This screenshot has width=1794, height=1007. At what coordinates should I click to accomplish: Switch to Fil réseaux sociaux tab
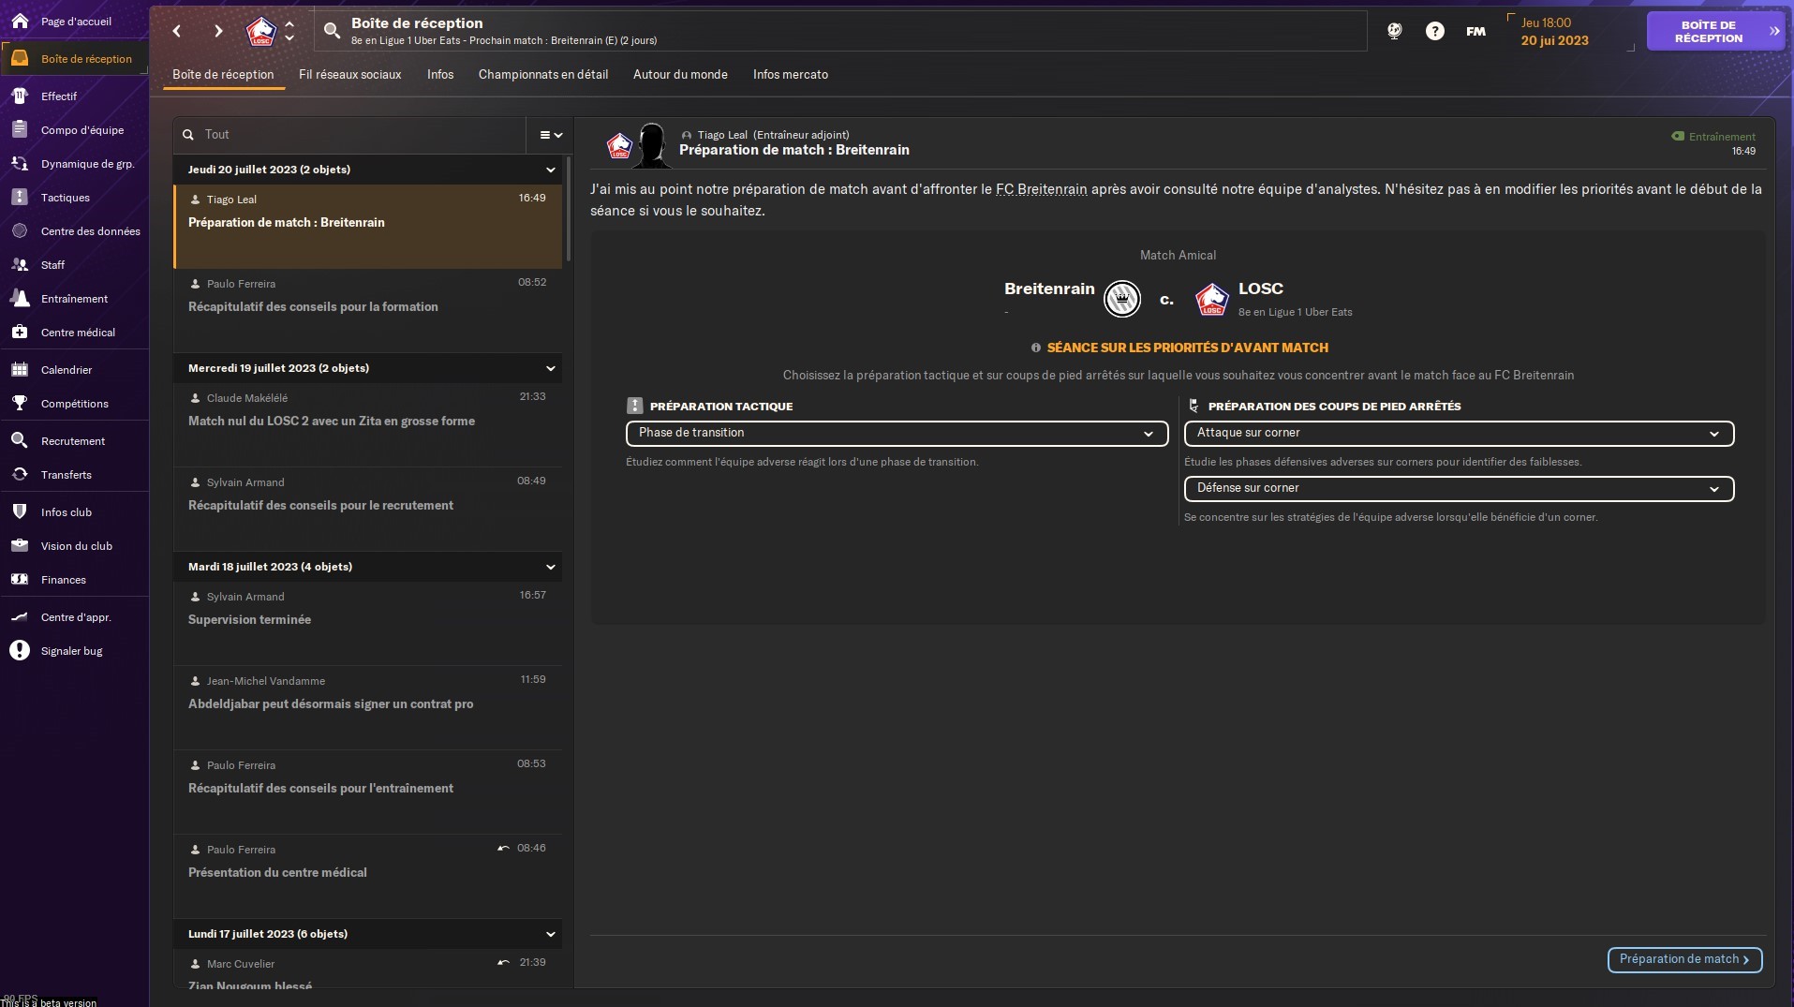pos(349,74)
